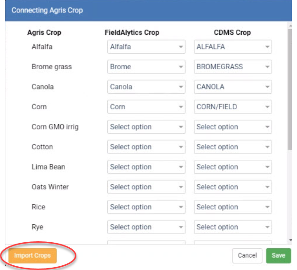Click the vertical scrollbar thumb
The width and height of the screenshot is (297, 270).
tap(290, 89)
